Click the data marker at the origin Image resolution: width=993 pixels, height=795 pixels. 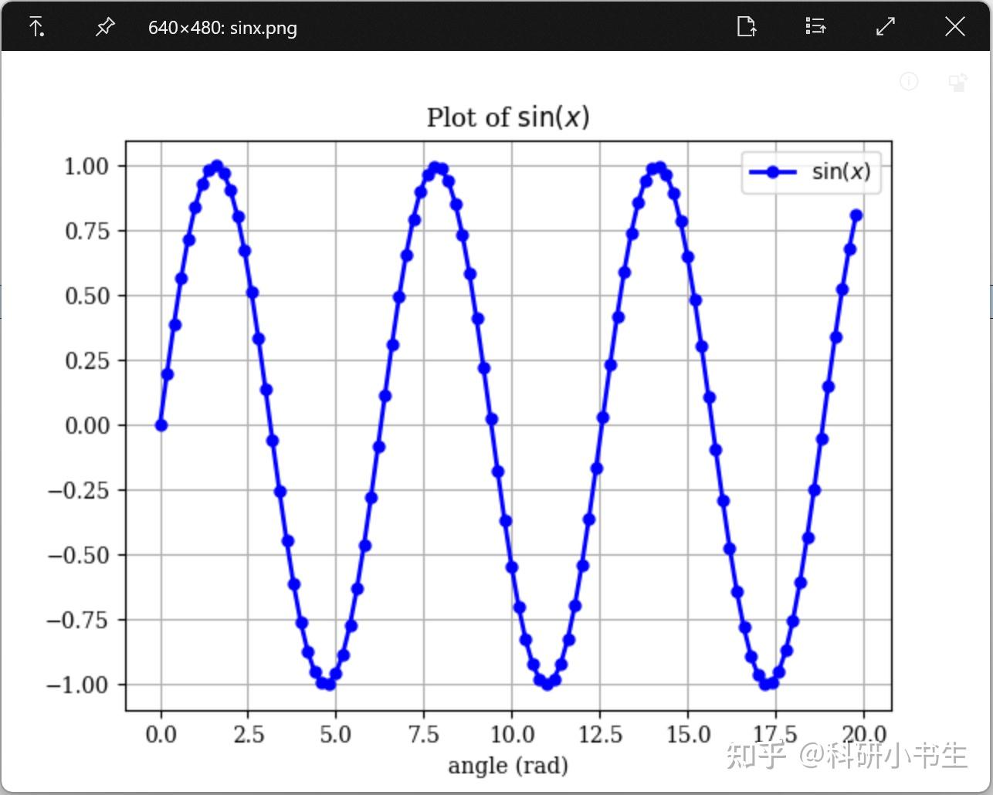(160, 425)
